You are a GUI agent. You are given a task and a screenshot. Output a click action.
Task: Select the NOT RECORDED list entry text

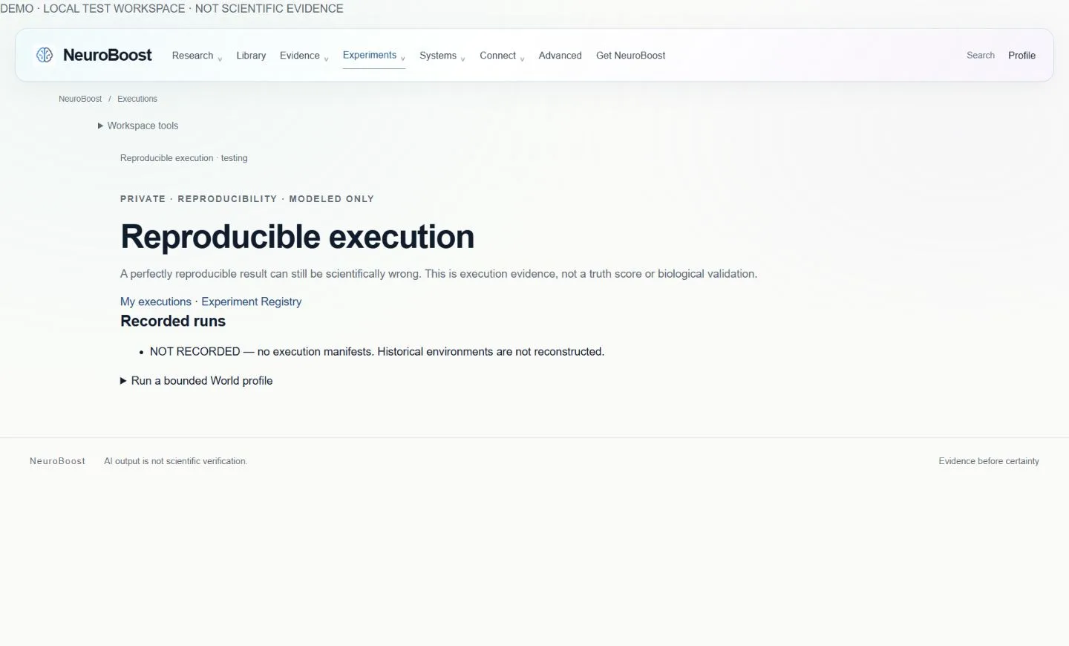[x=377, y=351]
